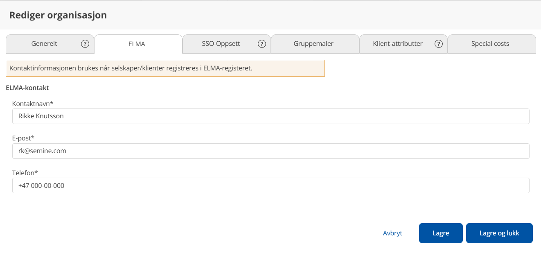
Task: Click the Lagre button
Action: pyautogui.click(x=440, y=233)
